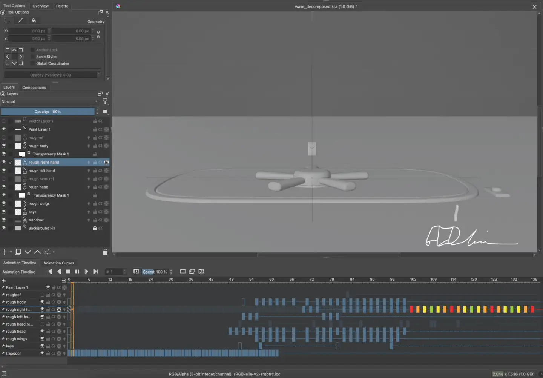Open the add-layer dropdown arrow
The width and height of the screenshot is (543, 378).
[11, 252]
